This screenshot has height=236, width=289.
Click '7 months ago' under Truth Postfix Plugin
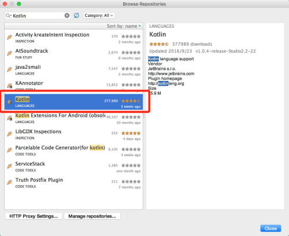click(129, 187)
